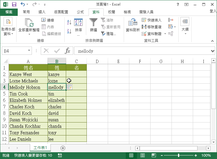Switch to Normal view in status bar
This screenshot has width=217, height=159.
point(131,155)
